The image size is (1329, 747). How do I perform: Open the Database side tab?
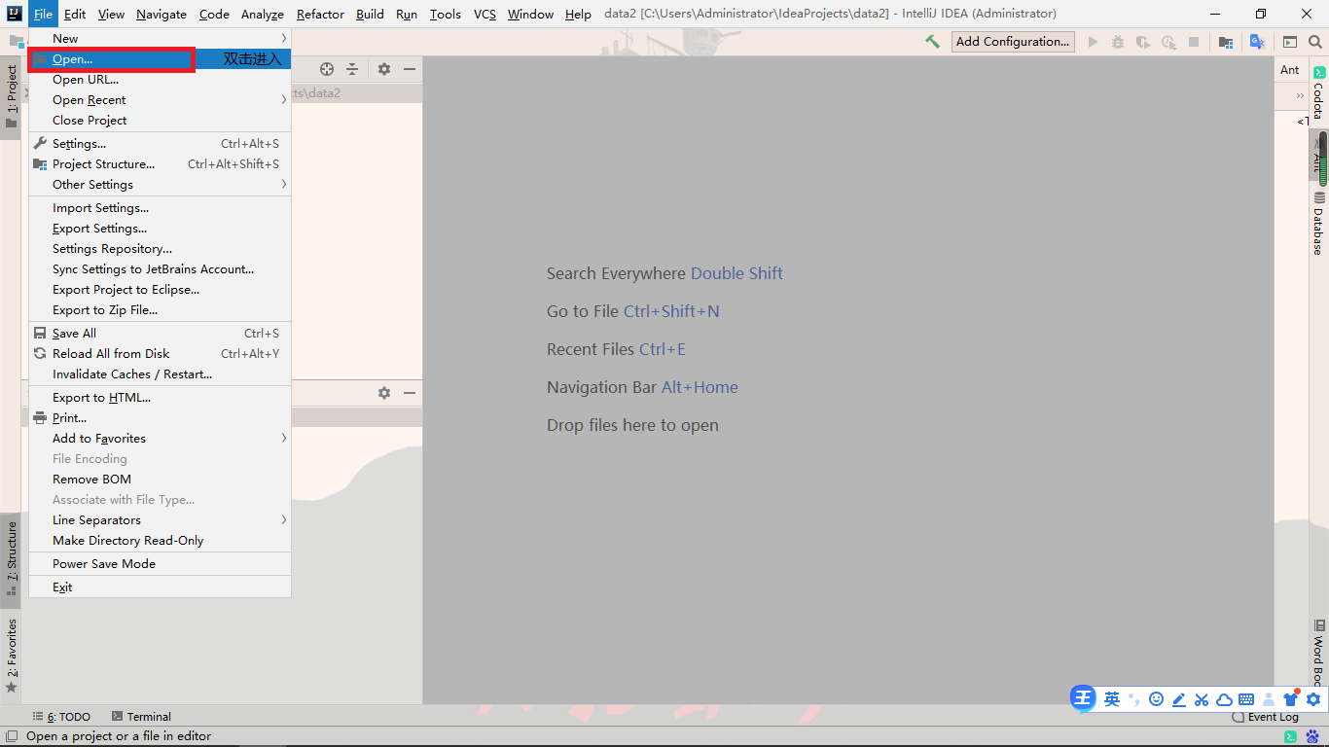1319,223
